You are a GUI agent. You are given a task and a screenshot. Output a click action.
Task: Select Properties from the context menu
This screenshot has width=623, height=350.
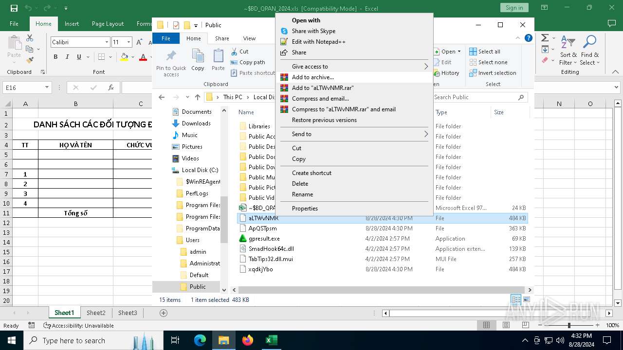[x=354, y=209]
